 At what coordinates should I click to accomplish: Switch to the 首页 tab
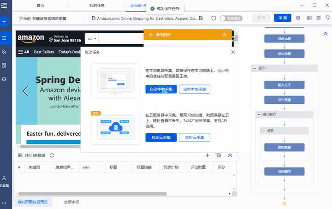tap(41, 5)
